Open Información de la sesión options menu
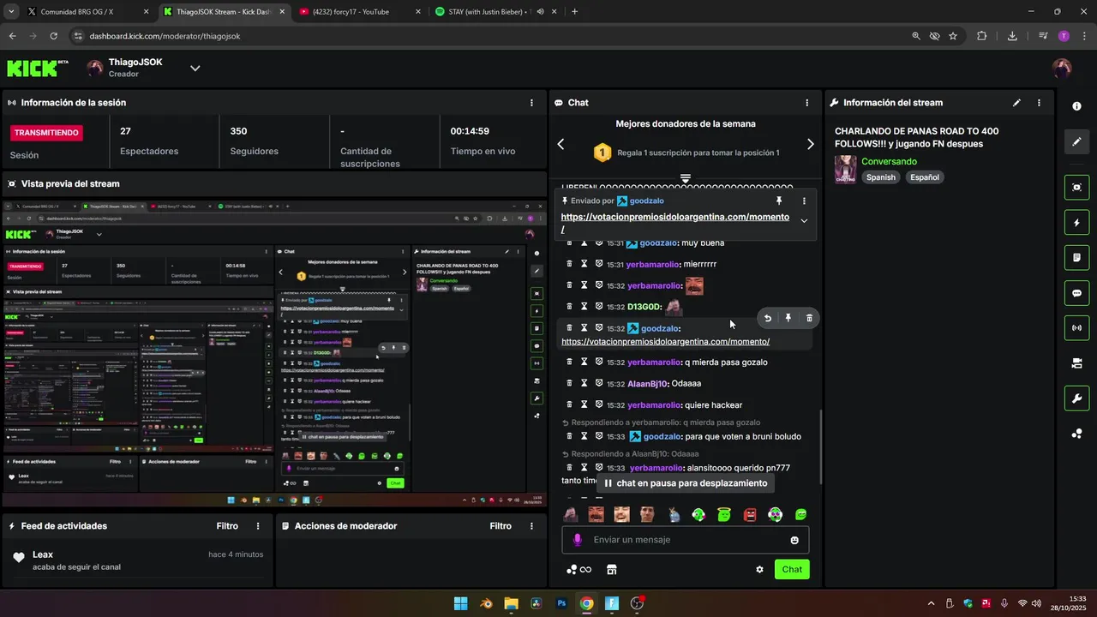 (532, 103)
